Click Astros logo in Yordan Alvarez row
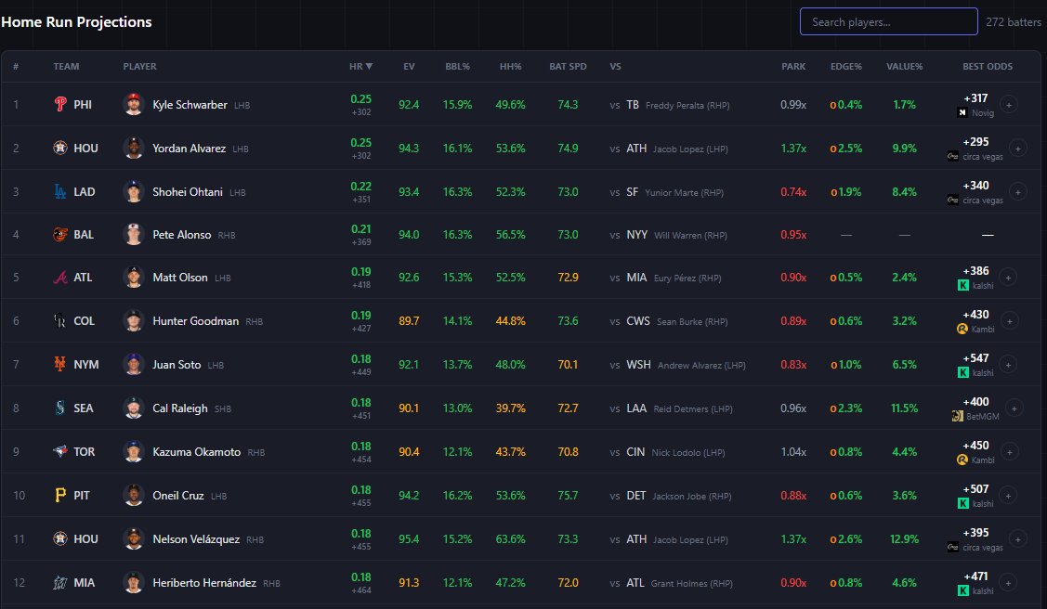This screenshot has width=1047, height=609. (60, 149)
